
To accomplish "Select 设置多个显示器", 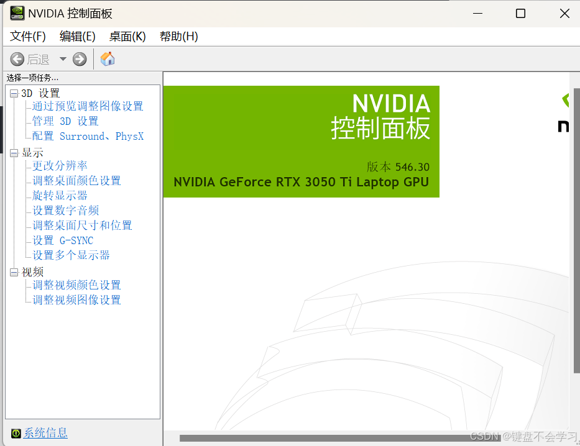I will (x=71, y=255).
